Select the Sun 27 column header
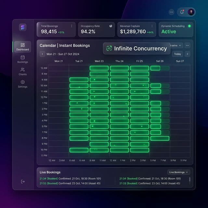208x208 pixels. coord(180,61)
